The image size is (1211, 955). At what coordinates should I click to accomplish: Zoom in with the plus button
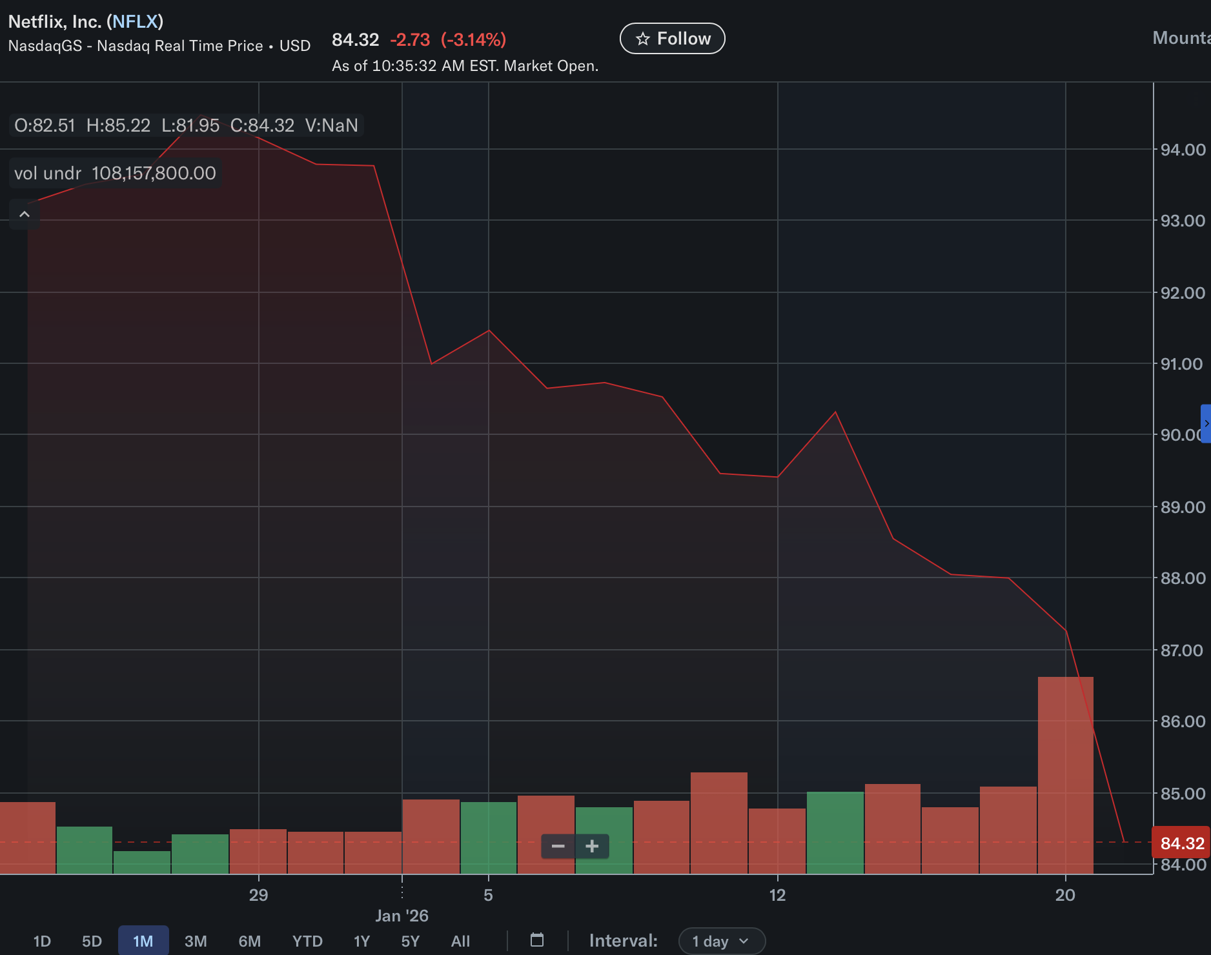click(x=592, y=846)
